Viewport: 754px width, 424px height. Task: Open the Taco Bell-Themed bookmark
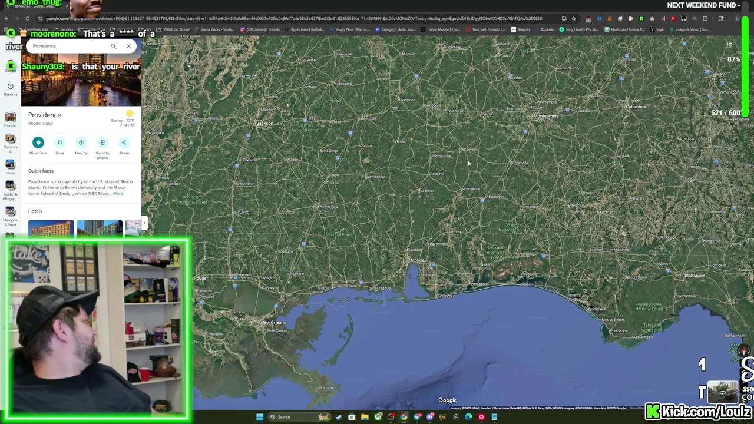pos(485,29)
